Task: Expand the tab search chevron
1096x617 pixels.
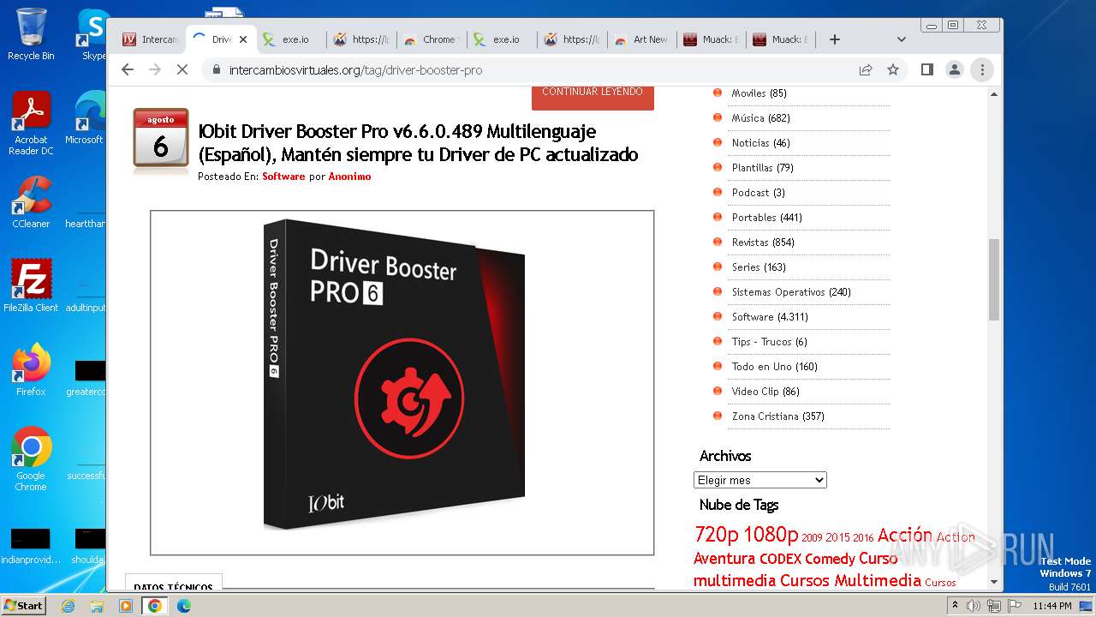Action: coord(901,39)
